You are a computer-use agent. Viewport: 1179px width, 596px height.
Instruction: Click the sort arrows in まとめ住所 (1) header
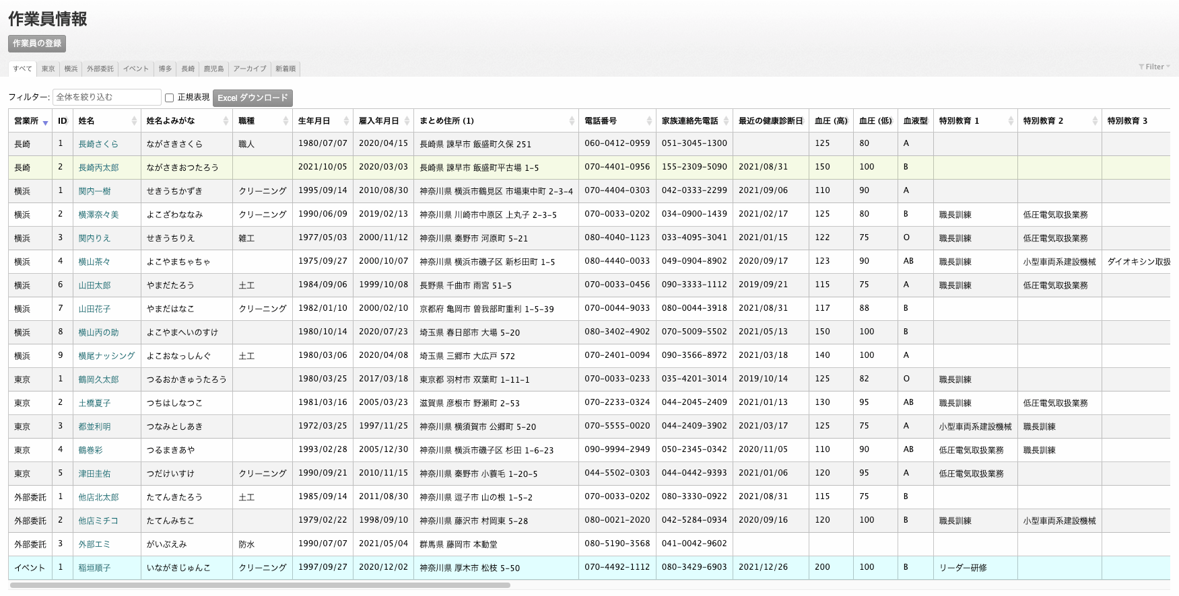[x=572, y=121]
